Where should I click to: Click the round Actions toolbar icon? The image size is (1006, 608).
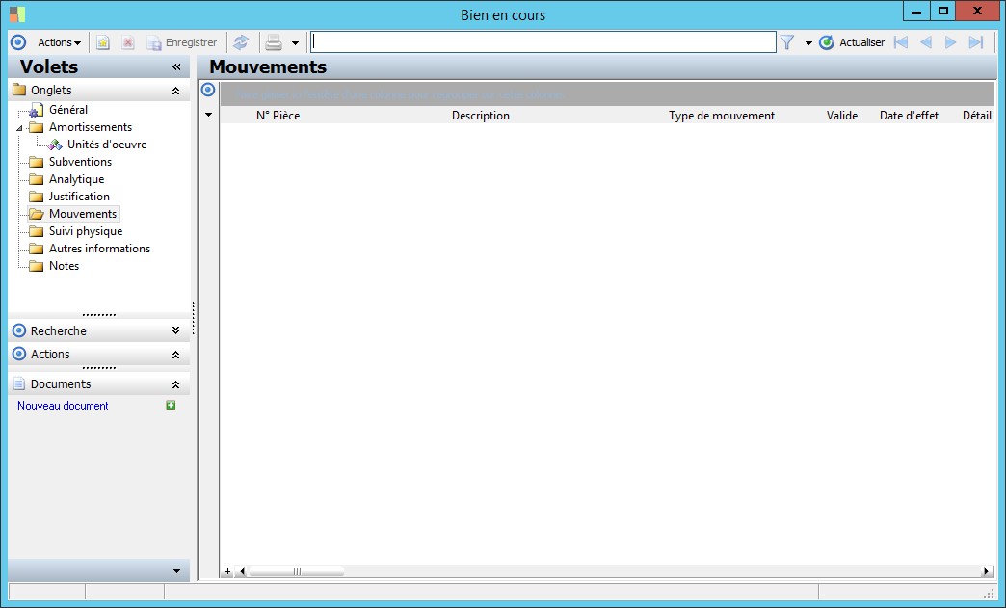tap(18, 42)
